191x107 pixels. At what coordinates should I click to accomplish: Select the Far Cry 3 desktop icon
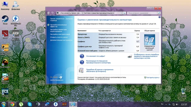point(5,92)
